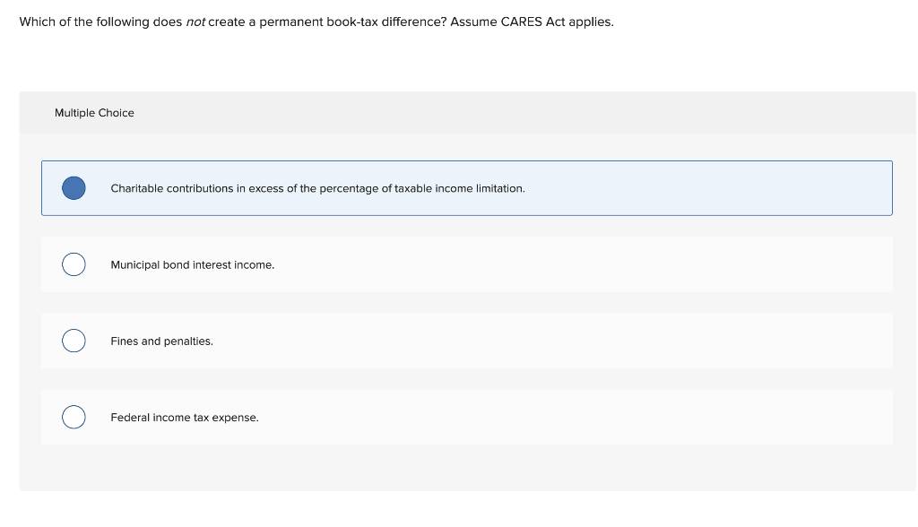Click the Charitable contributions answer text
This screenshot has height=527, width=918.
click(x=318, y=188)
